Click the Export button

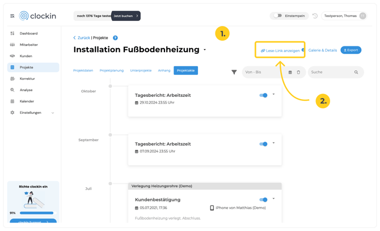click(x=351, y=50)
